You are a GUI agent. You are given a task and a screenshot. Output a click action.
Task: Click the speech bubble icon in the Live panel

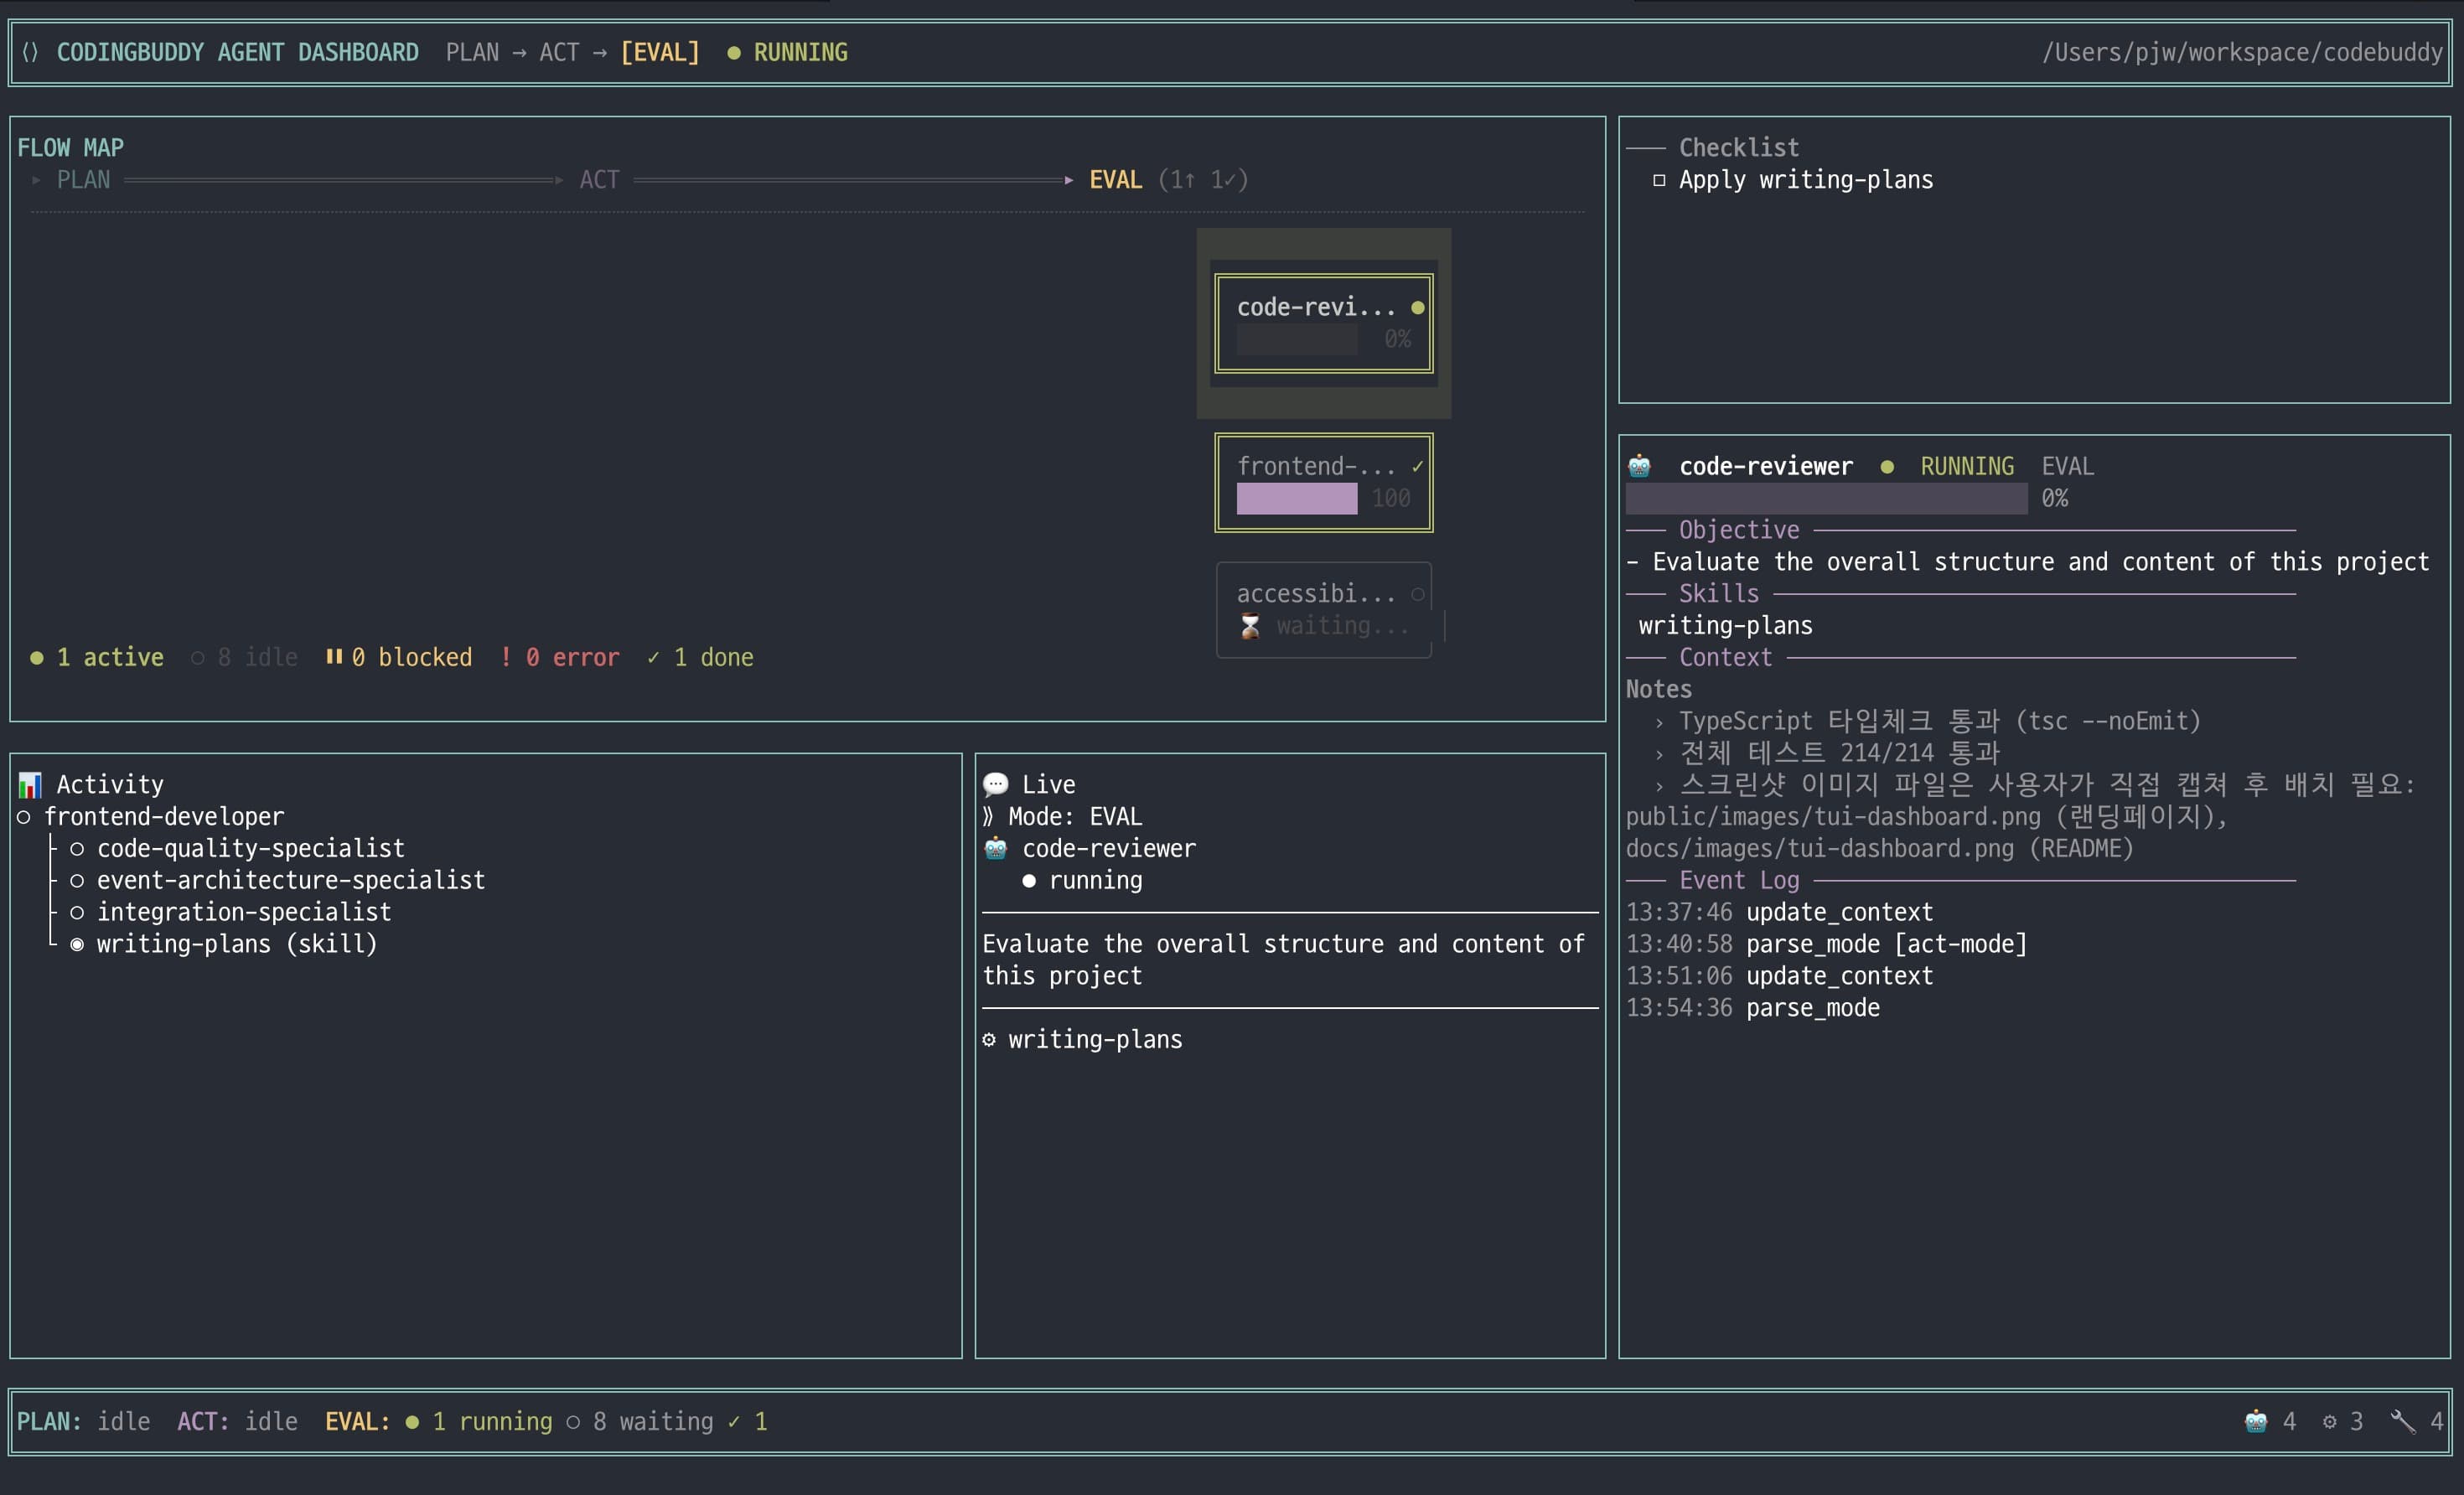(x=996, y=784)
